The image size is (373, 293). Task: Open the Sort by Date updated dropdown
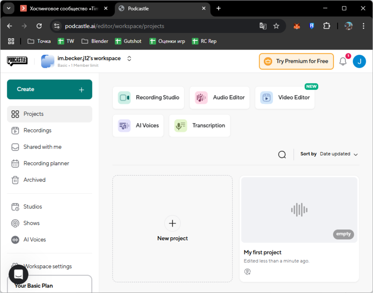pyautogui.click(x=338, y=154)
